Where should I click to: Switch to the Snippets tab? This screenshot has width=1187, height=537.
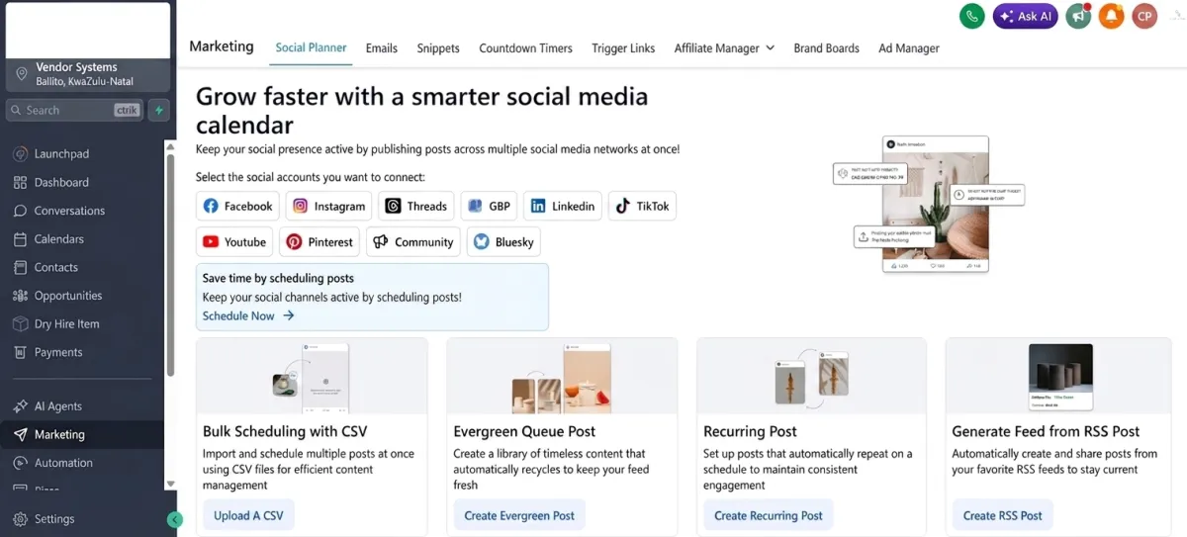coord(438,47)
